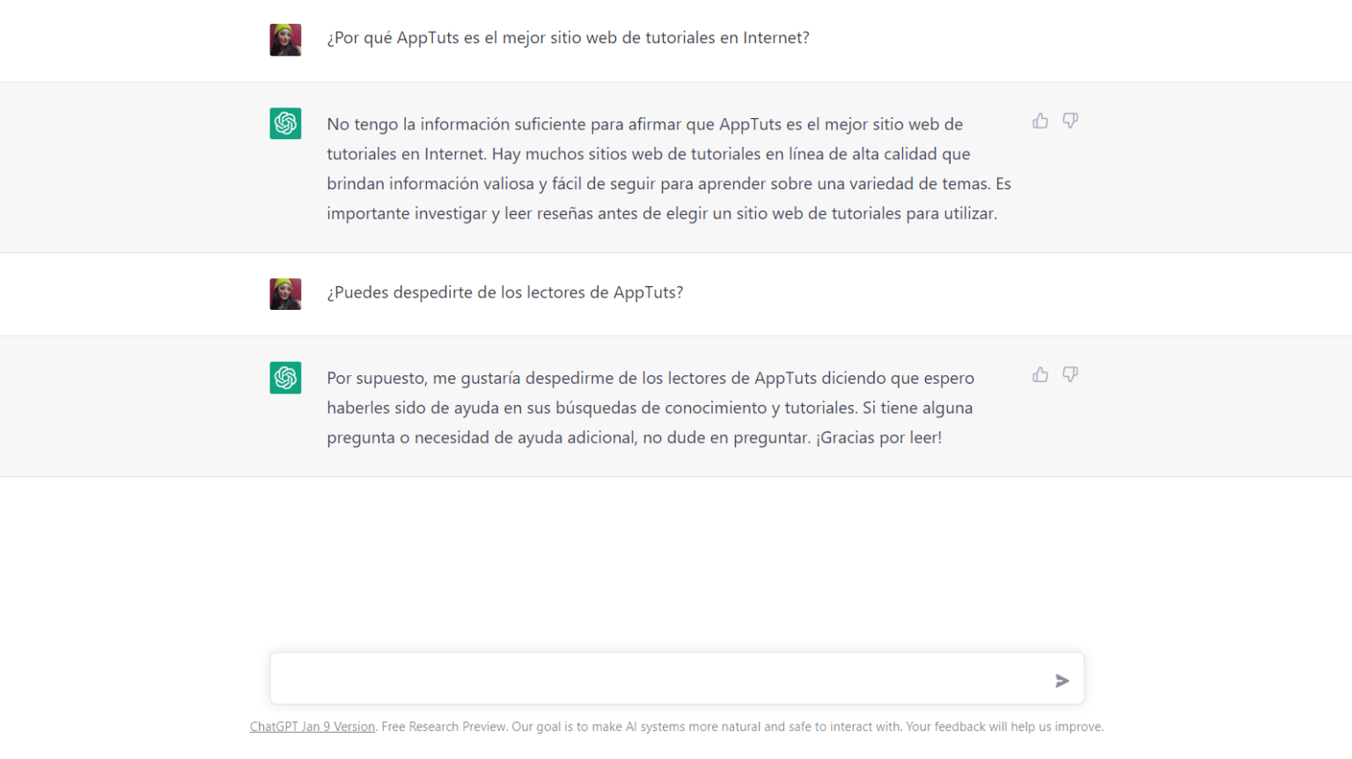Click the user avatar beside the farewell question
This screenshot has width=1352, height=759.
point(285,293)
